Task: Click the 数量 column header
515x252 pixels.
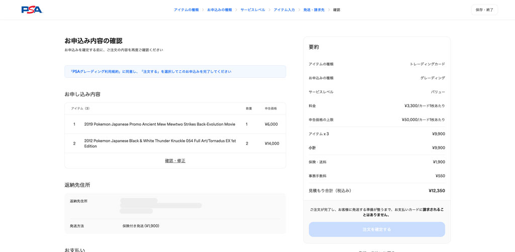Action: click(x=249, y=108)
